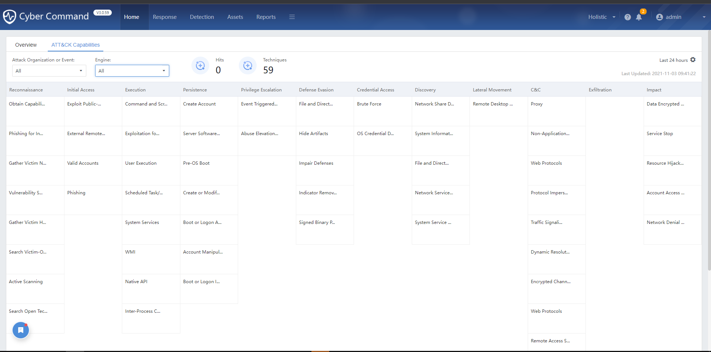The width and height of the screenshot is (711, 352).
Task: Open the Reports menu
Action: point(266,17)
